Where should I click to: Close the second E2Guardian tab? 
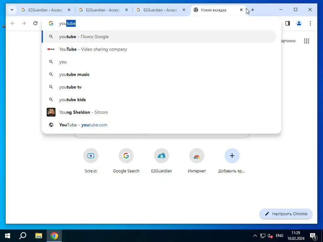(x=126, y=10)
